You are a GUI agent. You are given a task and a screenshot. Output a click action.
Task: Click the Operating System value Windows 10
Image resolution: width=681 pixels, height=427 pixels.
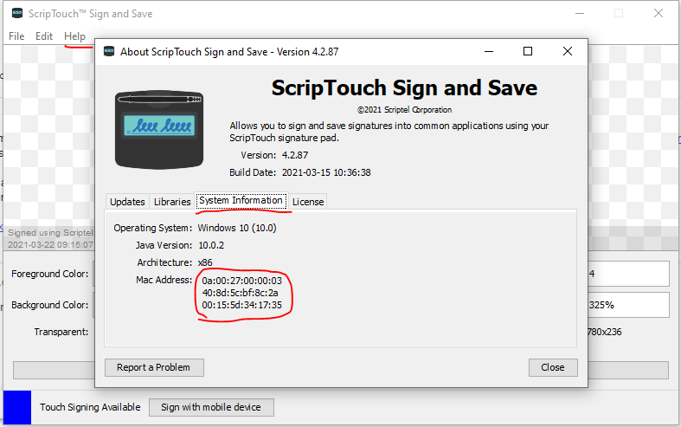tap(237, 228)
